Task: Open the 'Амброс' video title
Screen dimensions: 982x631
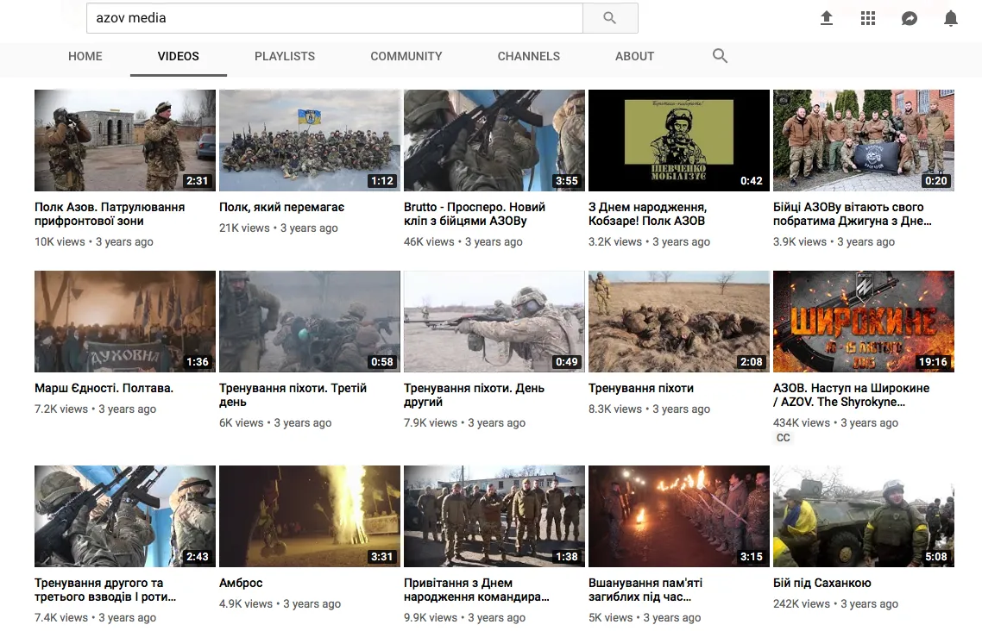Action: click(241, 583)
